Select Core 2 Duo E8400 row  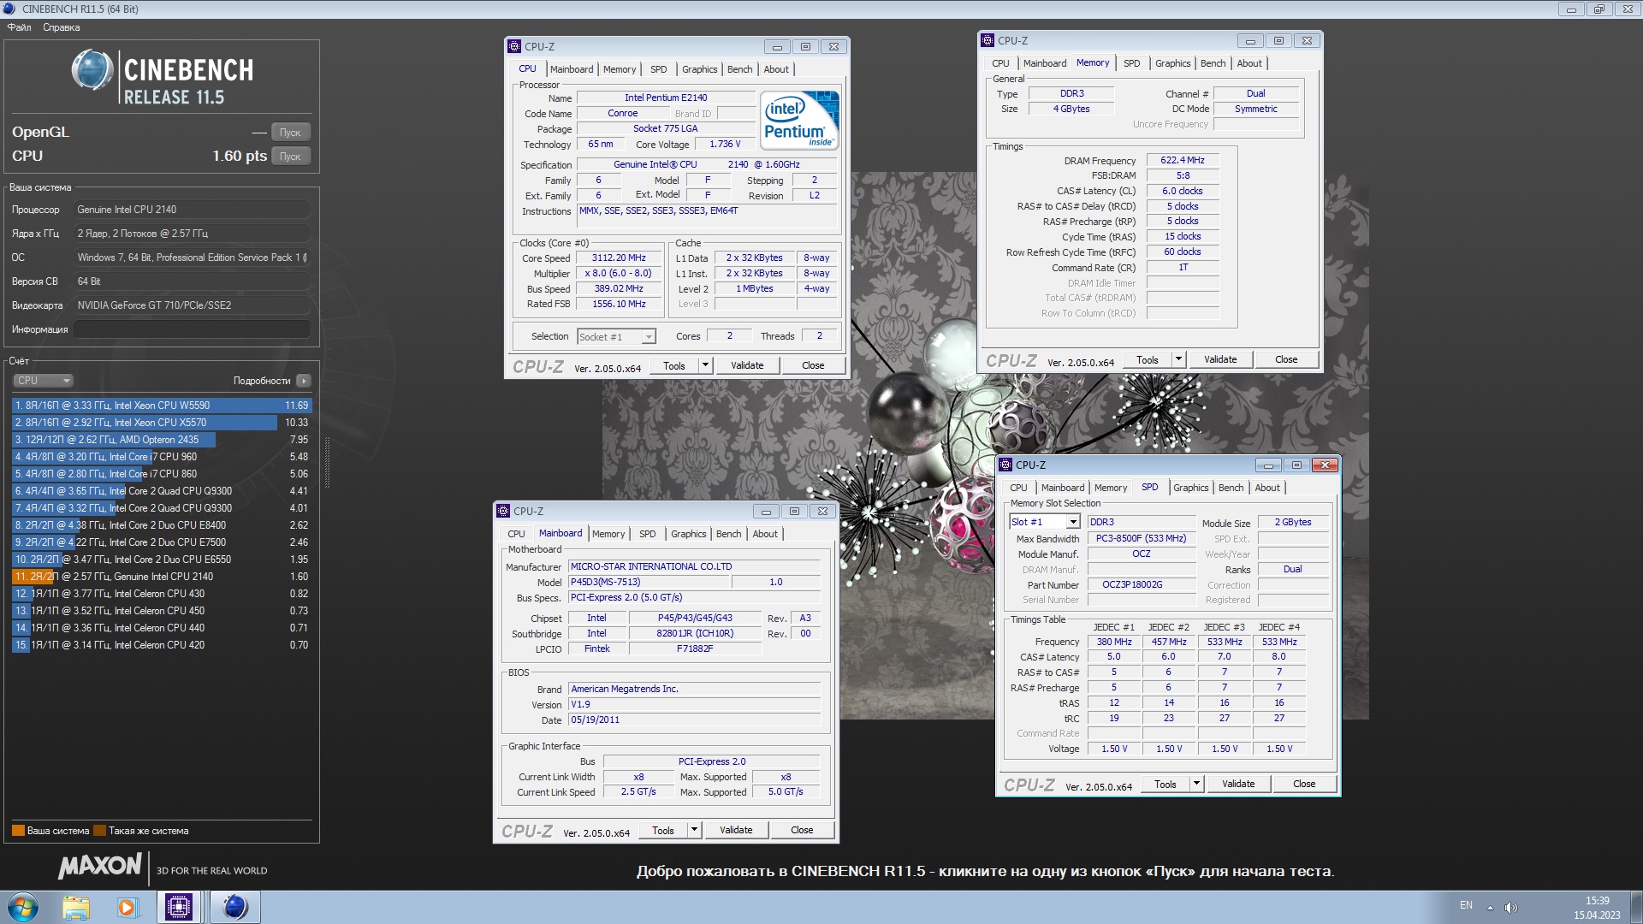162,525
